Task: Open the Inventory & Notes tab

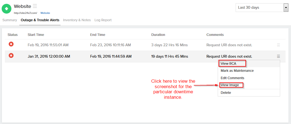Action: 77,20
